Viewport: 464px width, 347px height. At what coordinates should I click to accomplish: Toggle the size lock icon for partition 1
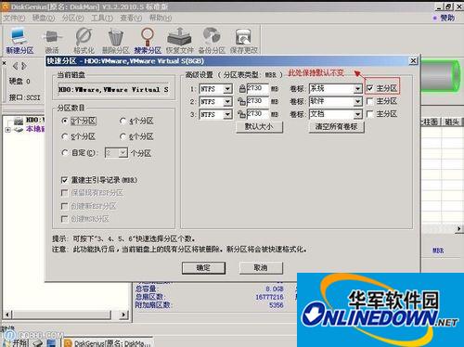pyautogui.click(x=242, y=89)
